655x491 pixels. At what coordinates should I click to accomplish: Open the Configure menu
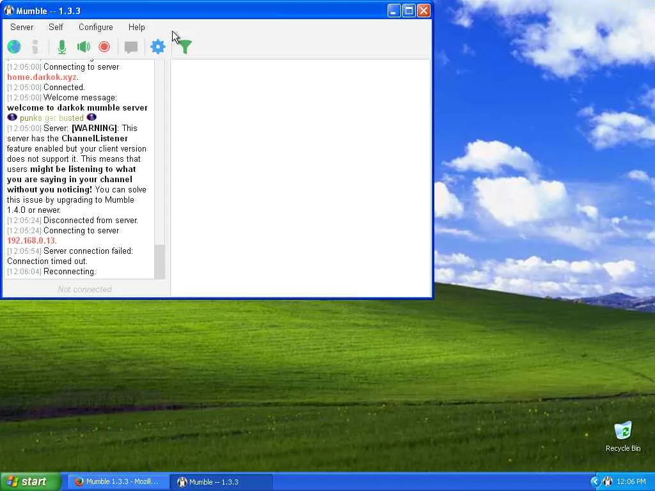tap(96, 27)
